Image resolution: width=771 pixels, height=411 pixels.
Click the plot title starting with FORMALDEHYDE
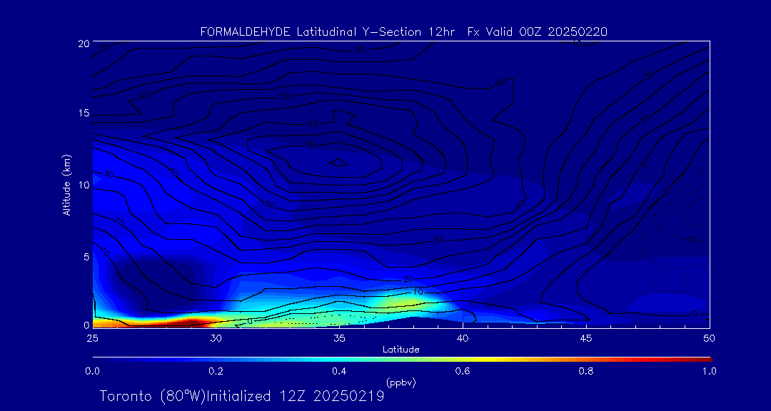403,32
